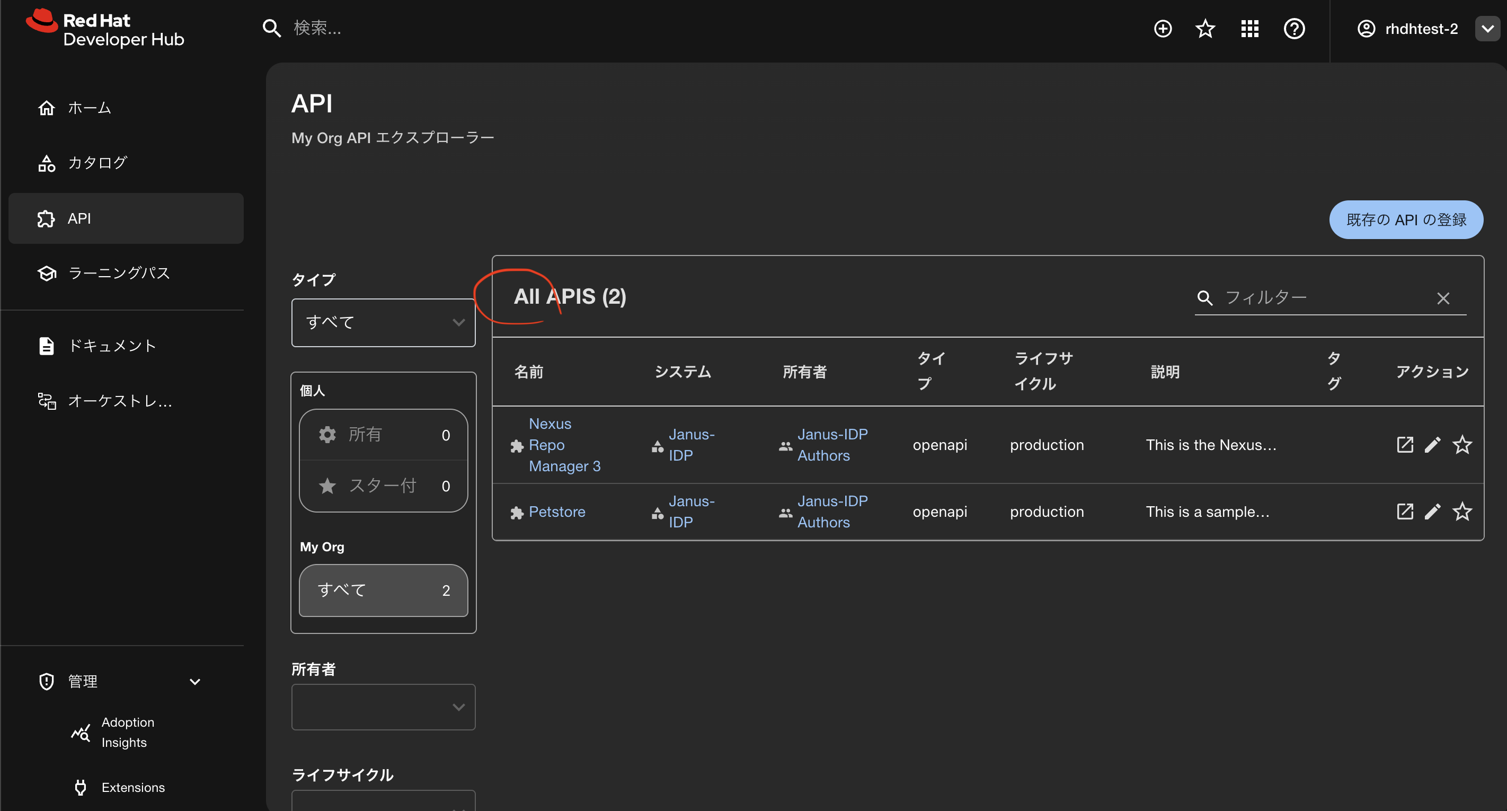Go to カタログ in the sidebar
Screen dimensions: 1507x811
(97, 163)
